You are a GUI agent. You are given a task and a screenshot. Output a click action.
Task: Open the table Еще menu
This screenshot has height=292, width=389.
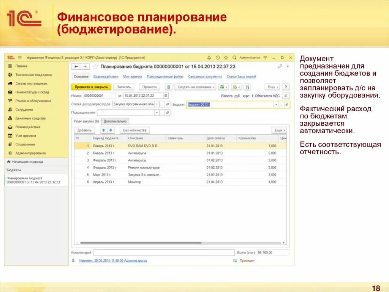(280, 130)
